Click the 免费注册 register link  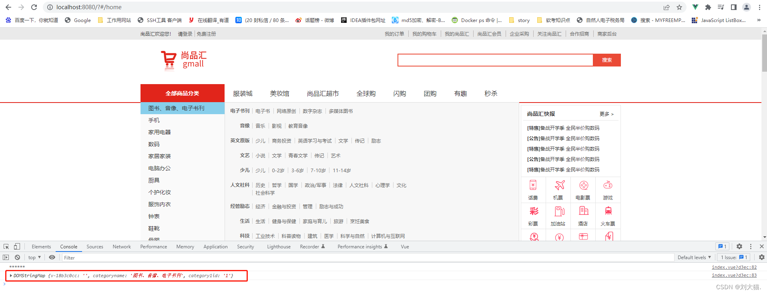click(206, 34)
